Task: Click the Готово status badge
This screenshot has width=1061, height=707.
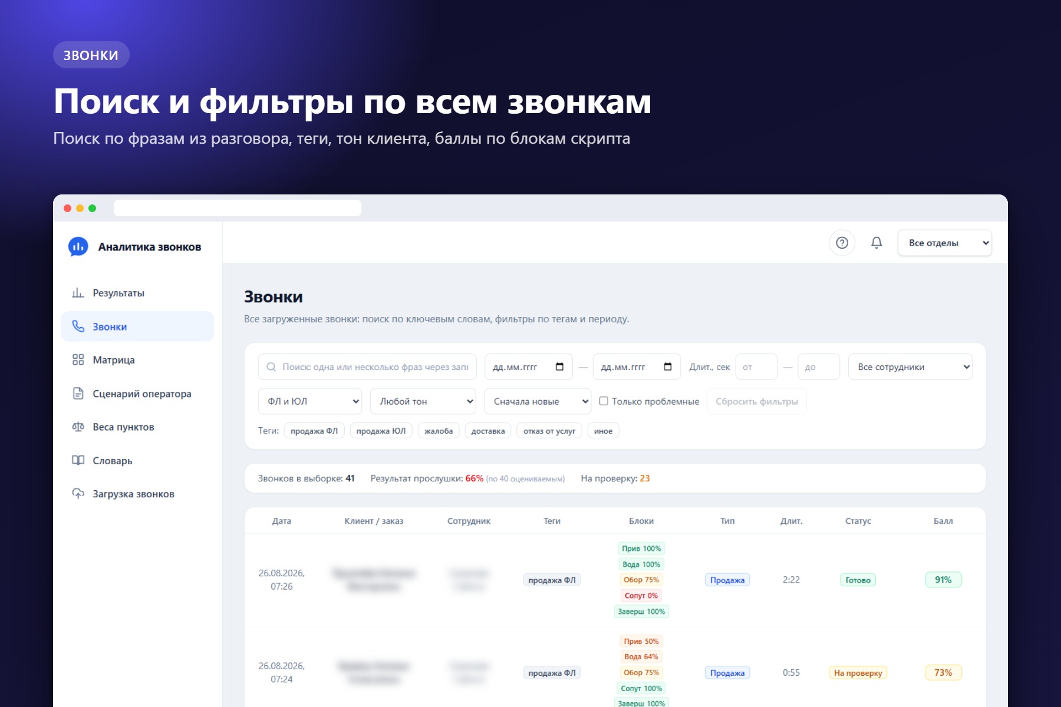Action: [858, 580]
